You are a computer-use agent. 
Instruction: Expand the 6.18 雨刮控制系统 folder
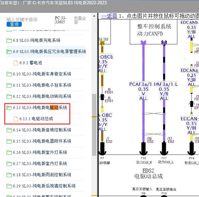[42, 175]
